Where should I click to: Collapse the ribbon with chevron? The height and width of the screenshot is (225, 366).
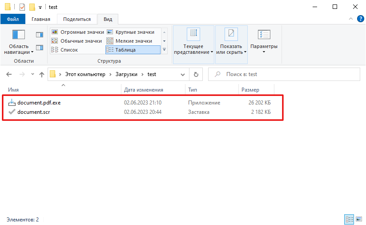[x=350, y=19]
